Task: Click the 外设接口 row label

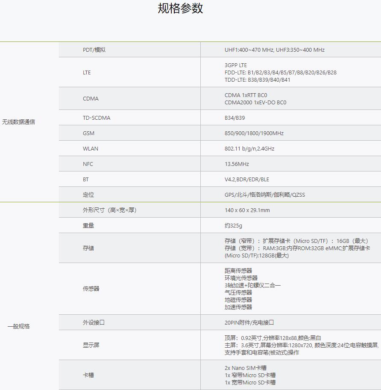Action: point(94,322)
